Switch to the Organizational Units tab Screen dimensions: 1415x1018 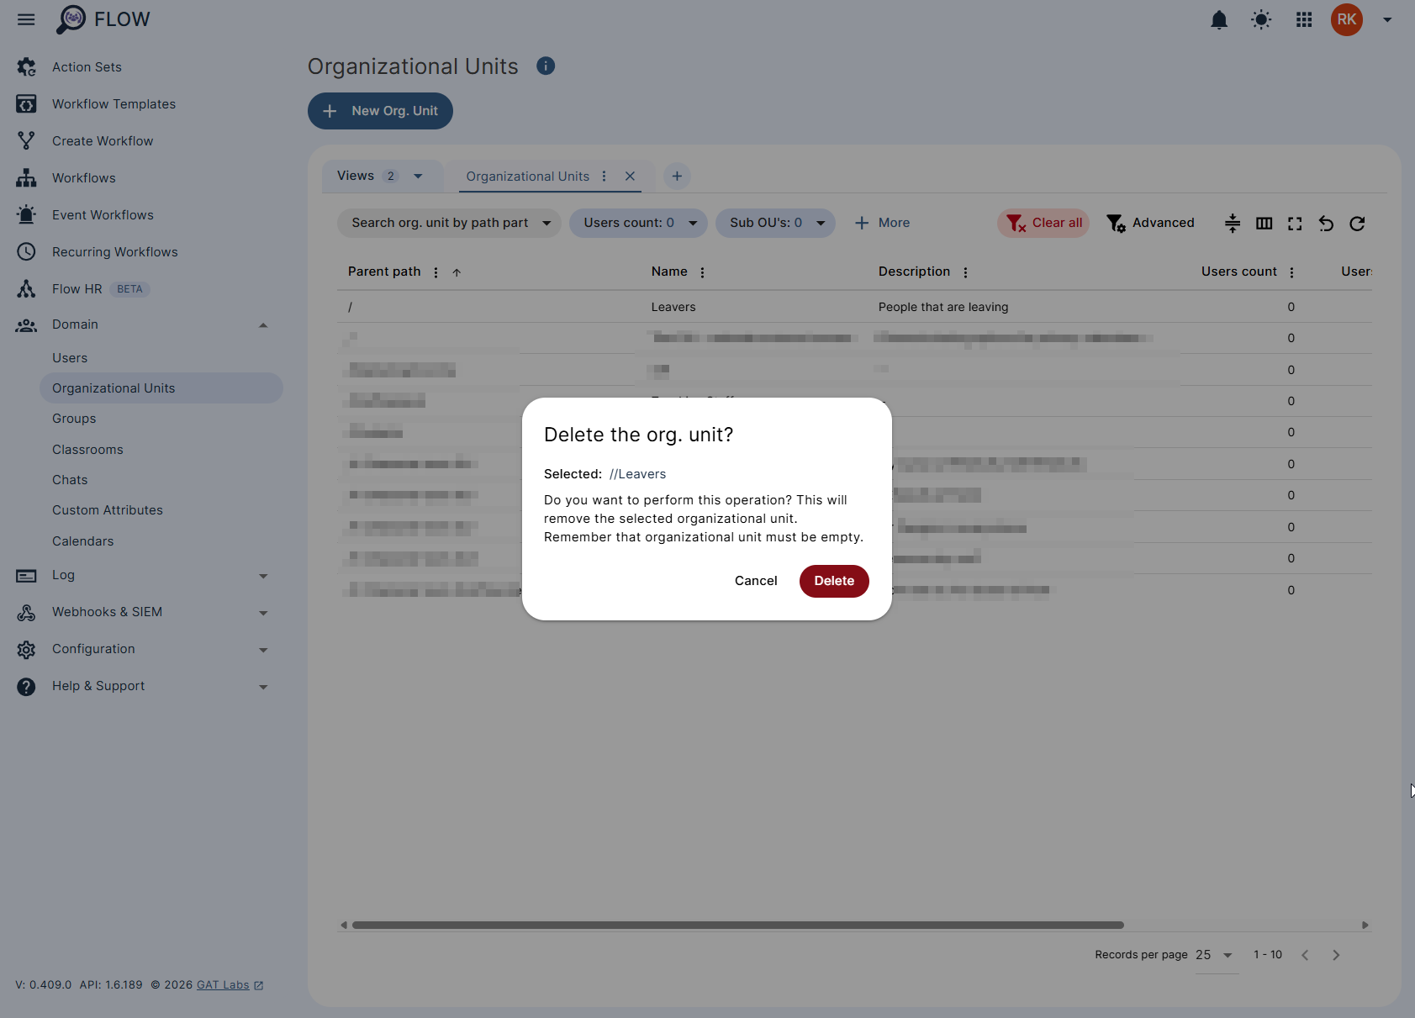tap(527, 176)
